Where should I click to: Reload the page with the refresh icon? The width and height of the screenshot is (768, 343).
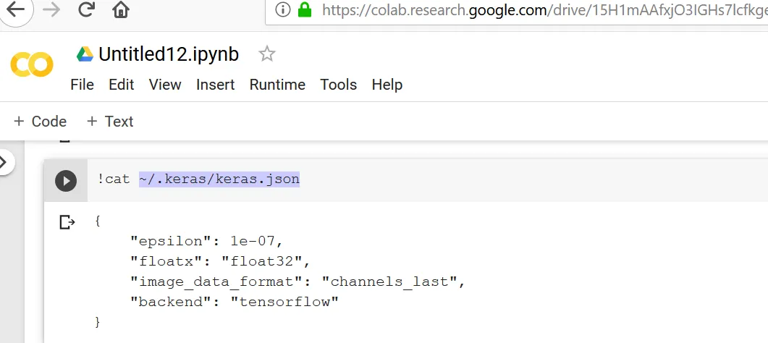86,9
